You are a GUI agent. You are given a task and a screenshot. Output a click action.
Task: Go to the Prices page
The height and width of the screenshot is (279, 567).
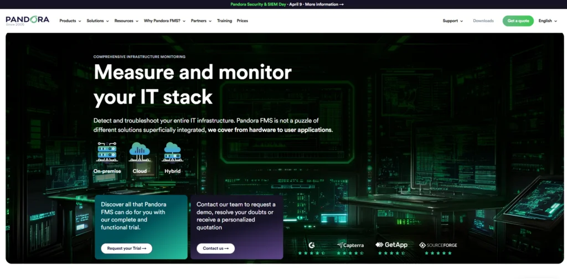tap(243, 21)
